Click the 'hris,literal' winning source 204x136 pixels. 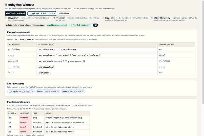[x=164, y=61]
